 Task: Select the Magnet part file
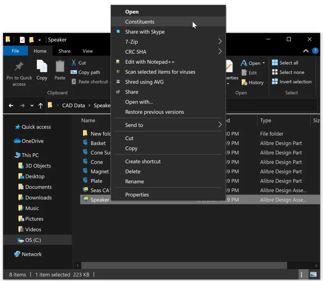click(99, 171)
